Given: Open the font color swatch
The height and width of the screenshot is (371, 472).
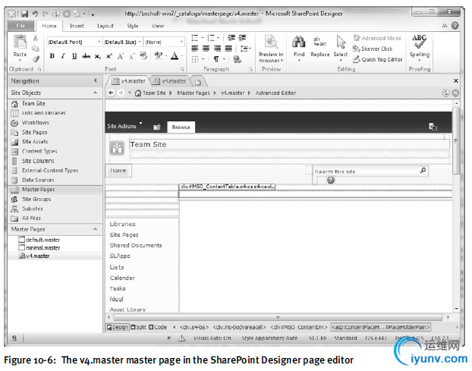Looking at the screenshot, I should pos(175,56).
